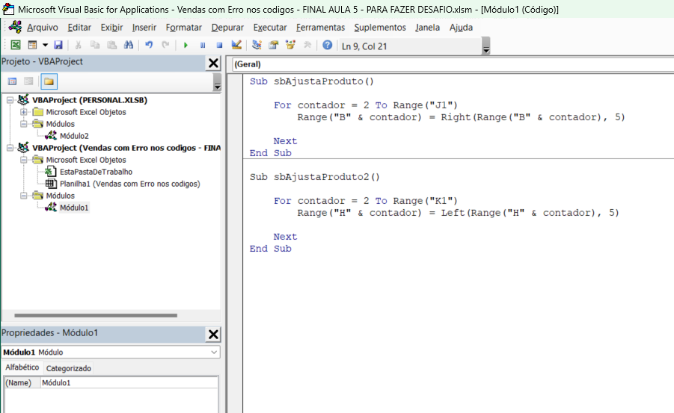Open VBA Help via the question mark icon

(327, 46)
